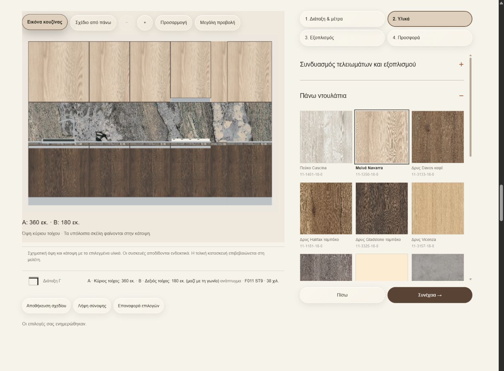The width and height of the screenshot is (504, 371).
Task: Open step 4. Προσφορά
Action: pos(430,38)
